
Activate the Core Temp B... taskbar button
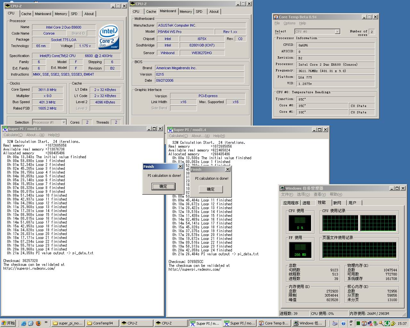coord(274,323)
